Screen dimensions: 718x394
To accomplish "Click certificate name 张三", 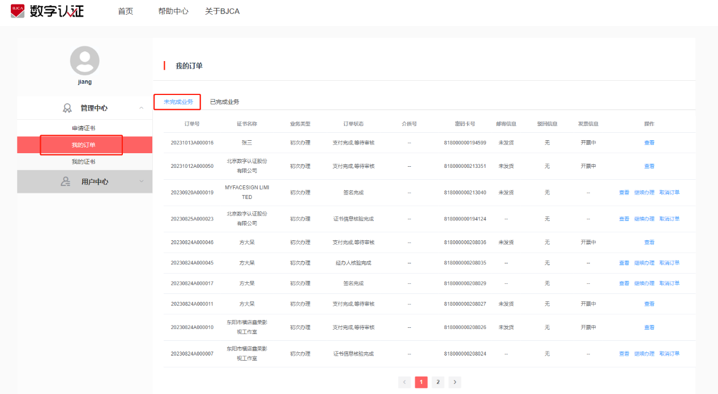I will [247, 142].
